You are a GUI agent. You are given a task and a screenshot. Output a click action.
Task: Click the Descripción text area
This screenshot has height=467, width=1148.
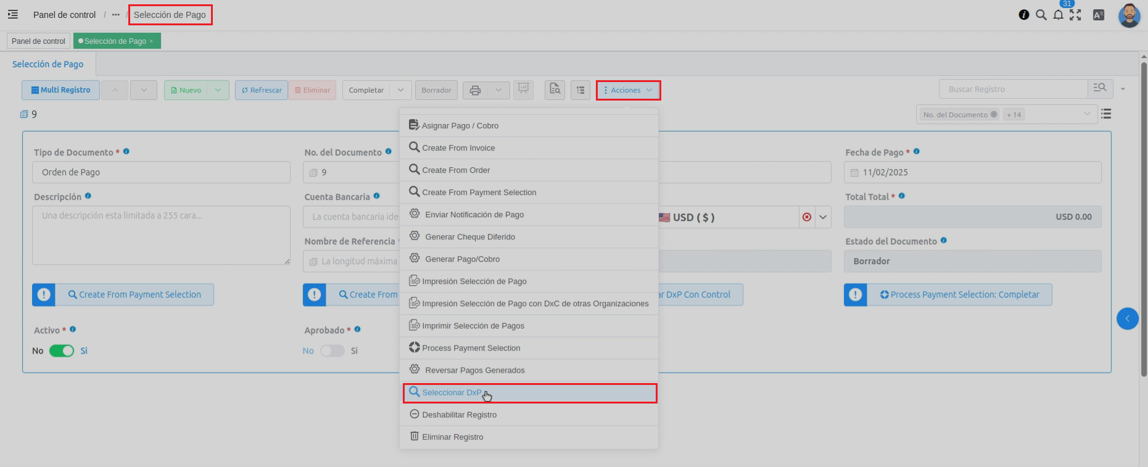(161, 235)
